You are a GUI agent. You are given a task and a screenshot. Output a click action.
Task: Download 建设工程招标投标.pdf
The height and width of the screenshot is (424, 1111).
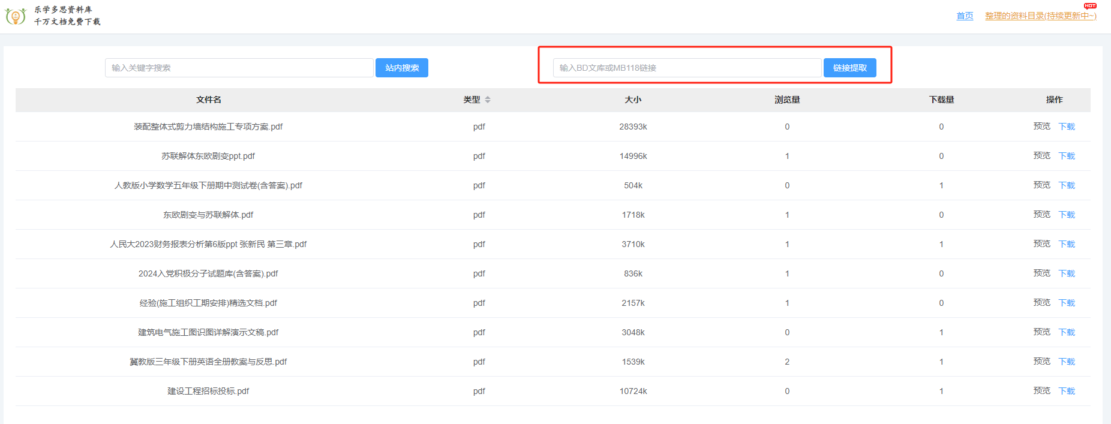1067,391
